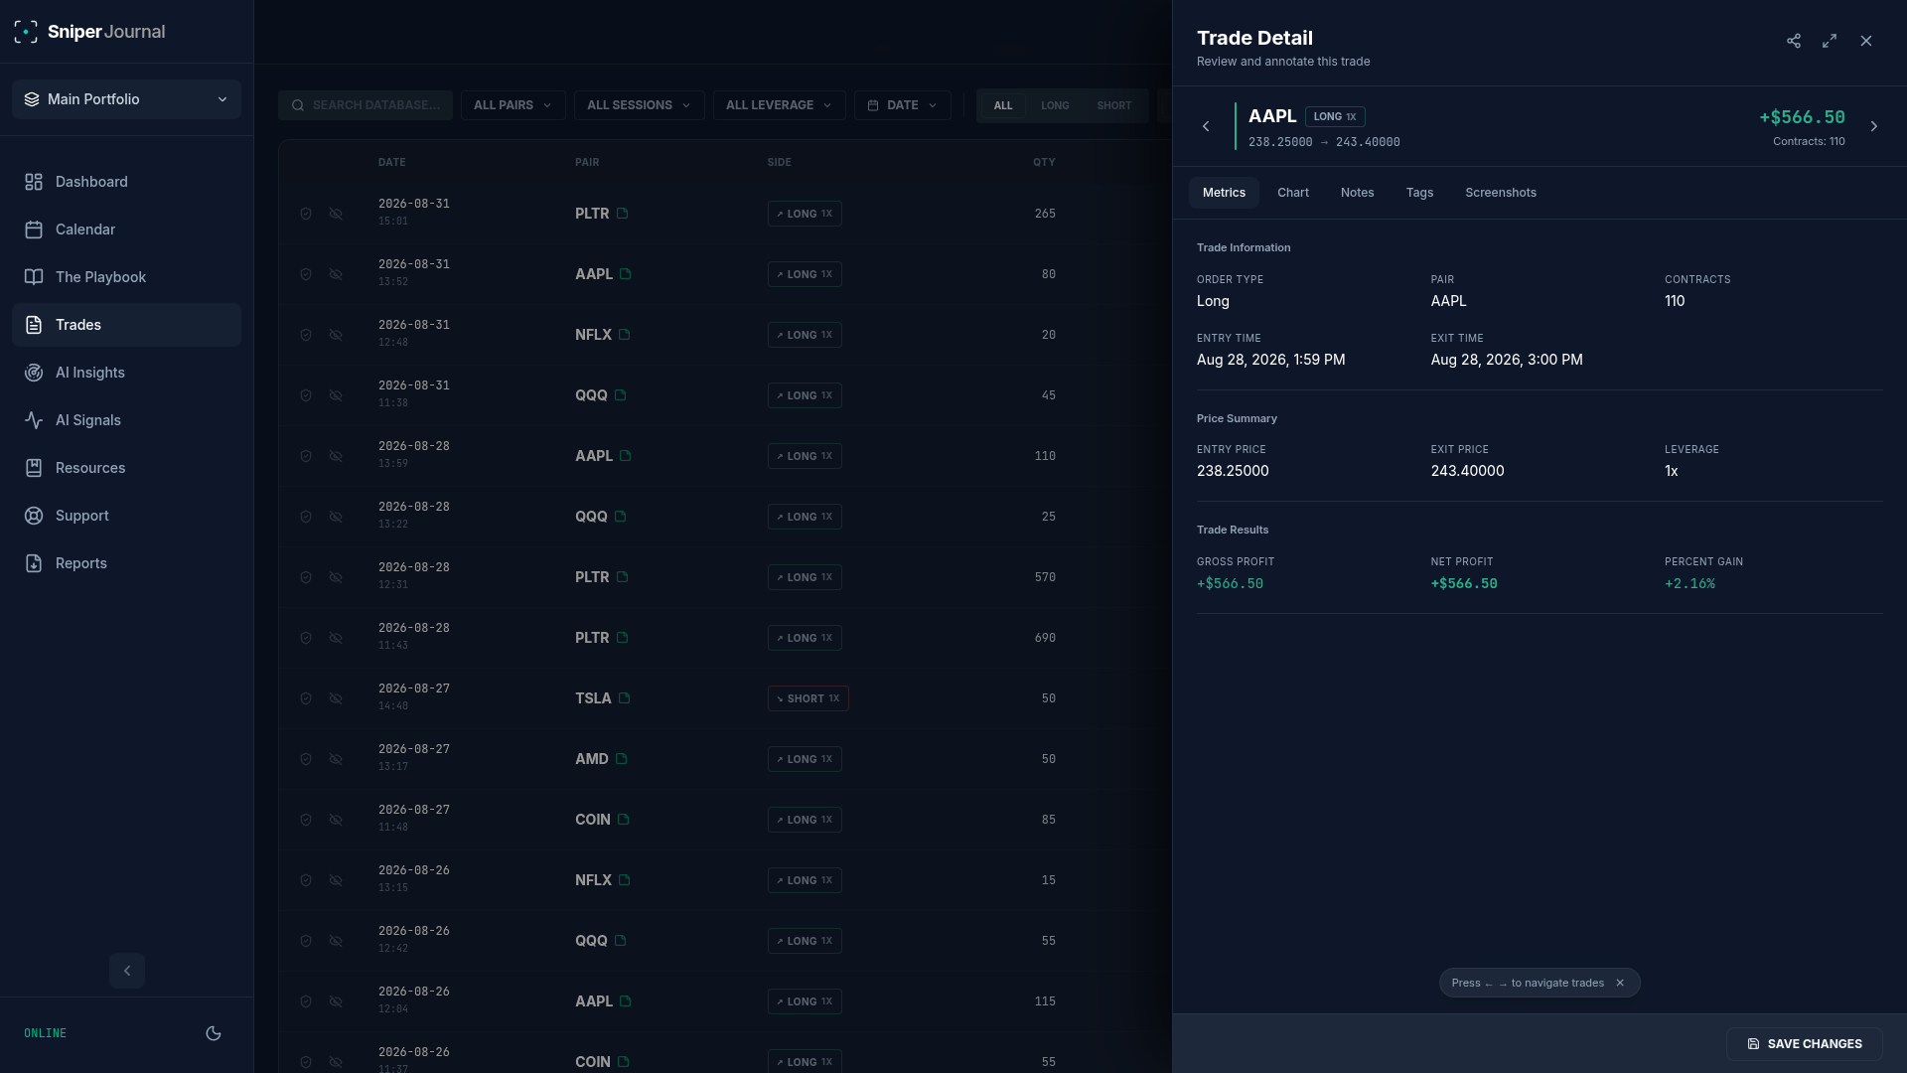Toggle visibility of the TSLA trade

336,698
